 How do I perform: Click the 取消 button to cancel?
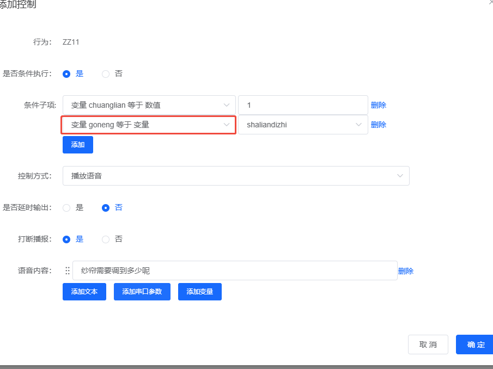[x=428, y=344]
